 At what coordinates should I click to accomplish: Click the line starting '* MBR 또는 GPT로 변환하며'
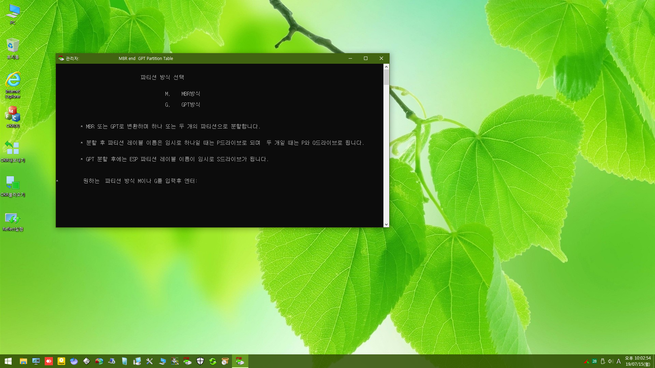(x=170, y=126)
